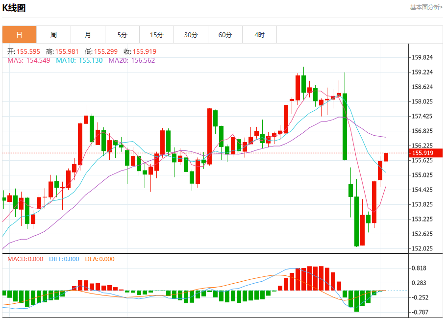Click the 开 opening price readout

click(24, 51)
